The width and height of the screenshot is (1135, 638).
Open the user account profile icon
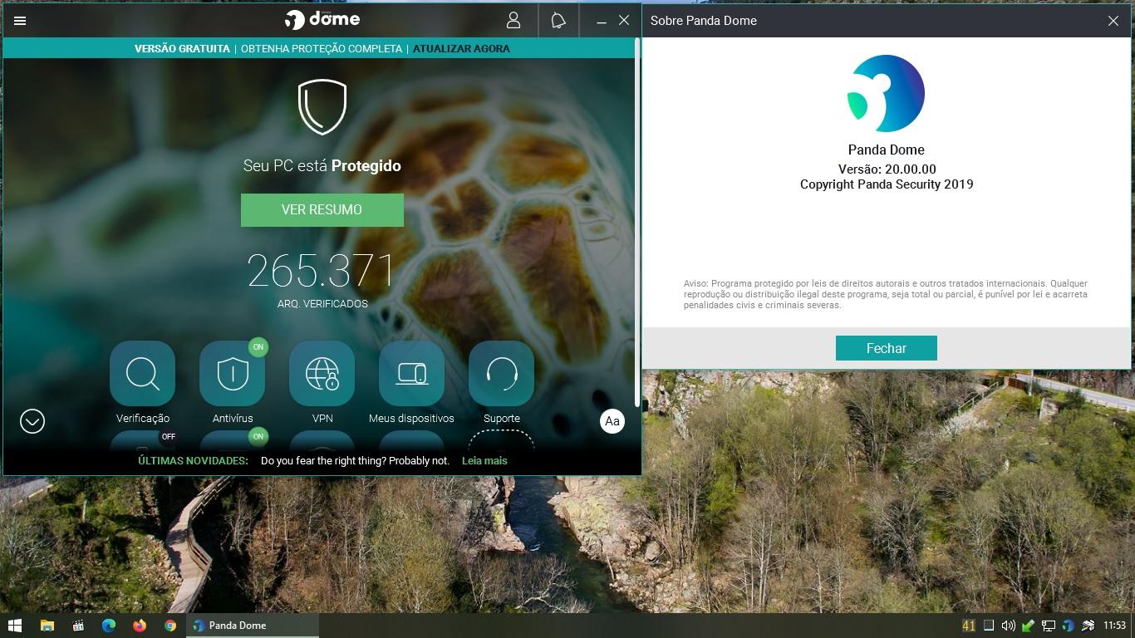point(513,21)
